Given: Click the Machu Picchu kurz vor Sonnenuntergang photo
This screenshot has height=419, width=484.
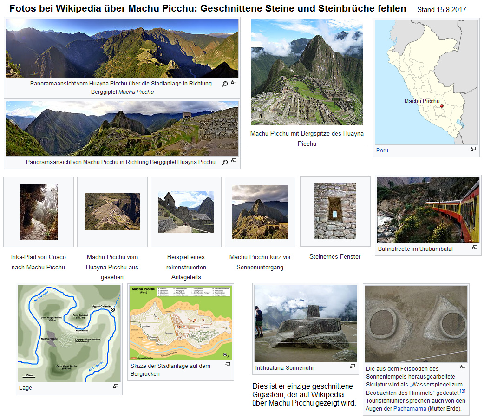Looking at the screenshot, I should pos(260,211).
